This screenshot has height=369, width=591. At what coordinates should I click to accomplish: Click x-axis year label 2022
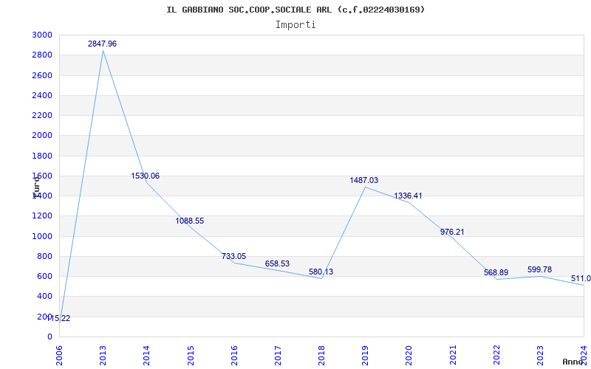pos(496,356)
